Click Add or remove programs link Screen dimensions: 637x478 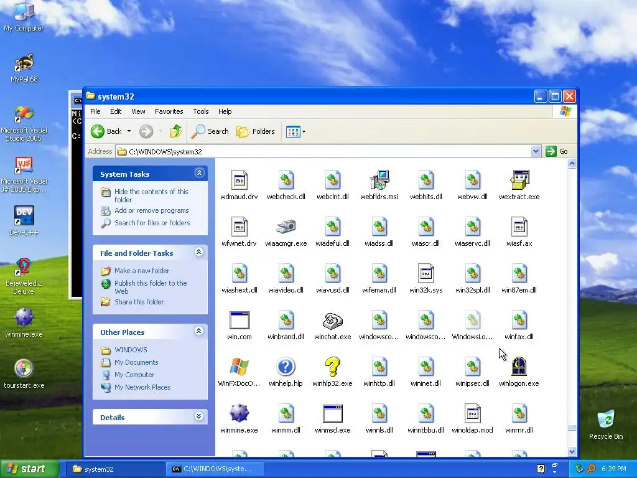pos(152,210)
